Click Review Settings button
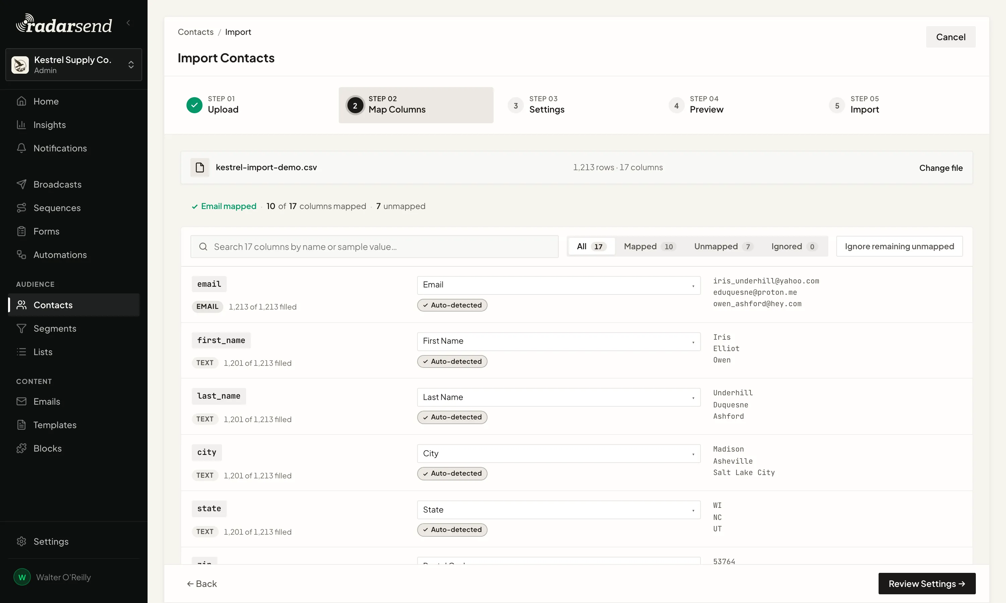1006x603 pixels. 927,584
